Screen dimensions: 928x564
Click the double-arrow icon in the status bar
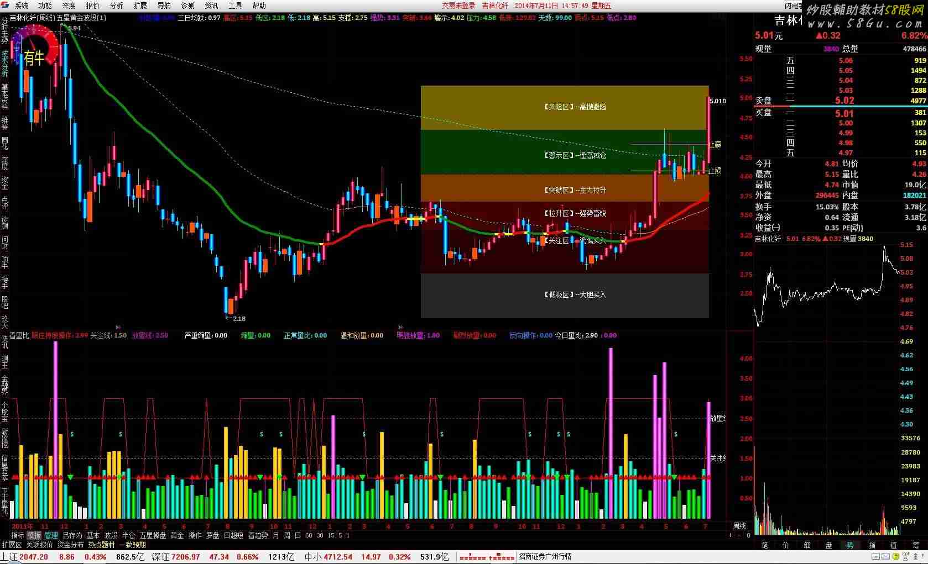click(915, 556)
